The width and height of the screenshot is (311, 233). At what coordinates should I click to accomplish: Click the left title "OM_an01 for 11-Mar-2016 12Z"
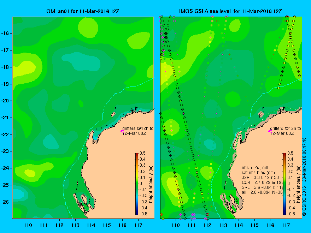[83, 11]
